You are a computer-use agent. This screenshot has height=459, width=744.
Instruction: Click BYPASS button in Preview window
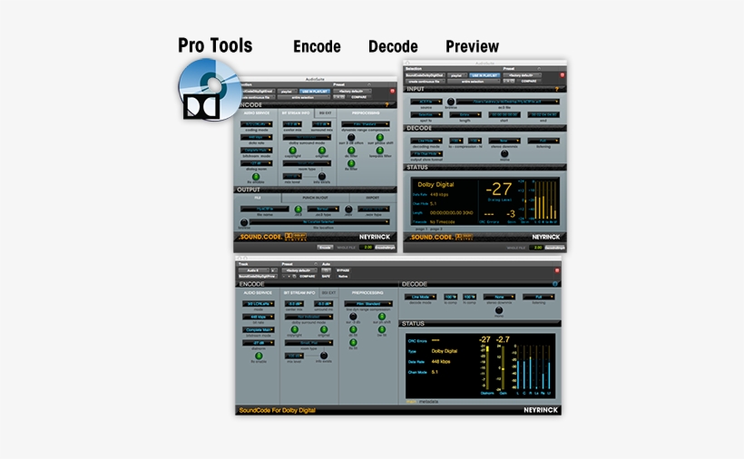pyautogui.click(x=343, y=270)
